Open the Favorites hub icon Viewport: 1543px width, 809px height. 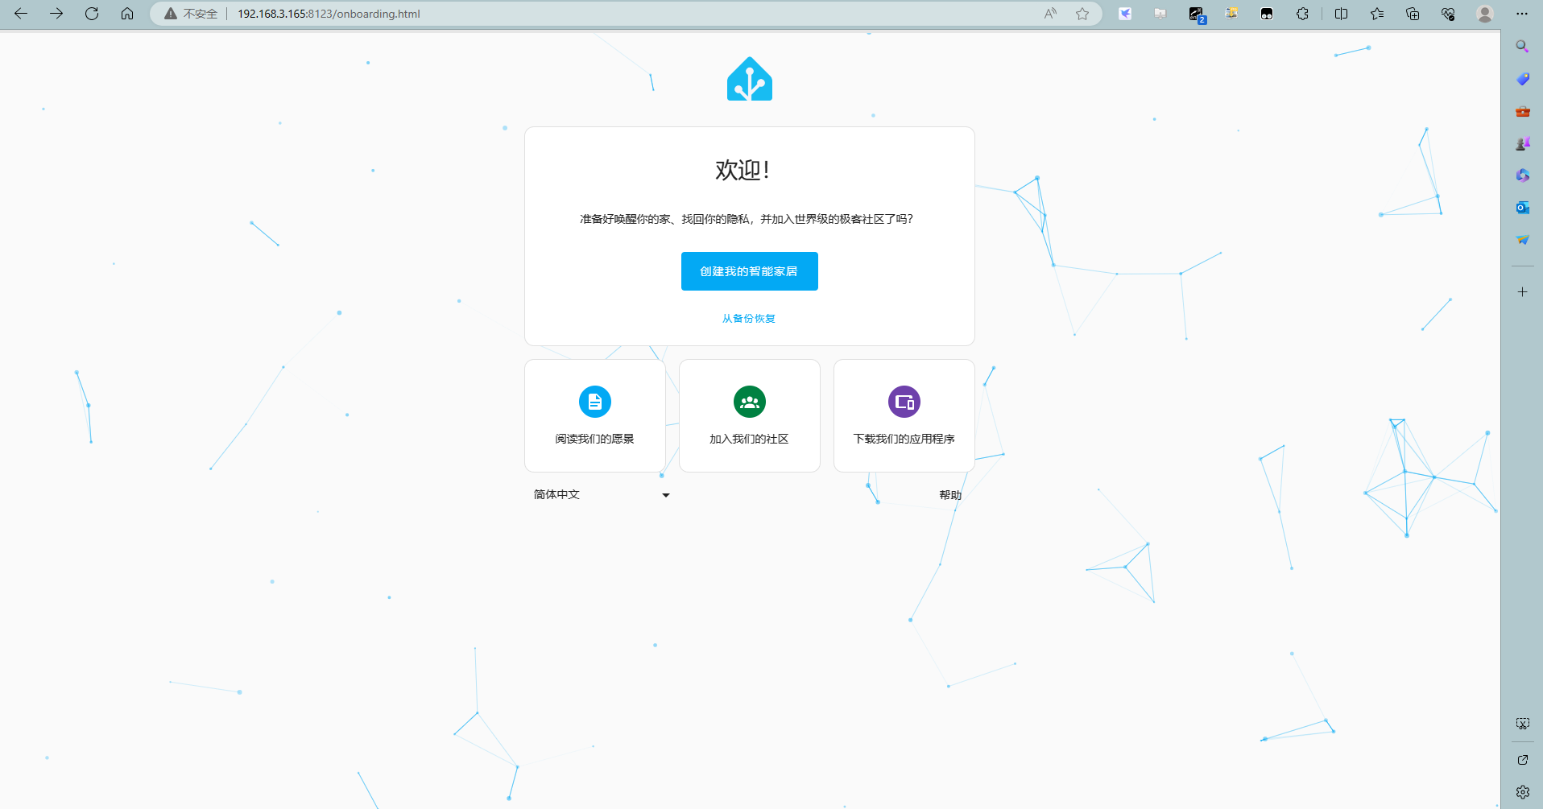[1376, 14]
